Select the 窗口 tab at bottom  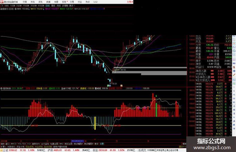[x=7, y=144]
